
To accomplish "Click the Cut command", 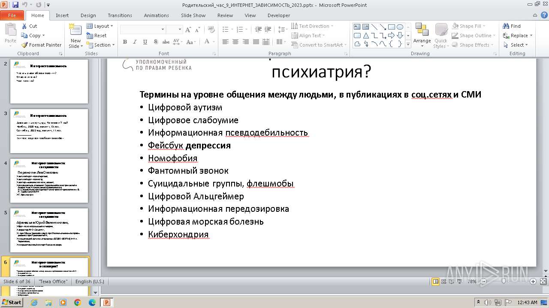I will coord(29,26).
